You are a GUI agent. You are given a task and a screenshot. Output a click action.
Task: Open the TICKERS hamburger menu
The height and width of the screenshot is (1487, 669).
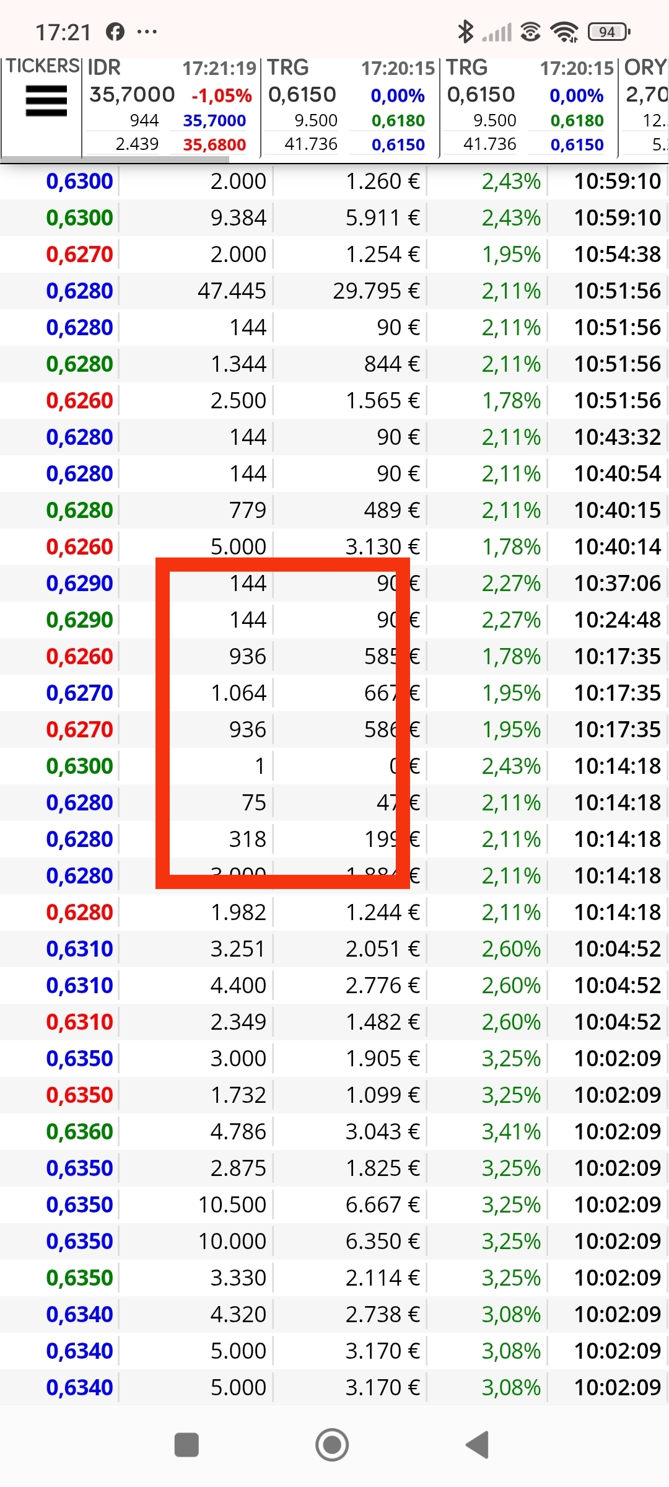[x=46, y=101]
